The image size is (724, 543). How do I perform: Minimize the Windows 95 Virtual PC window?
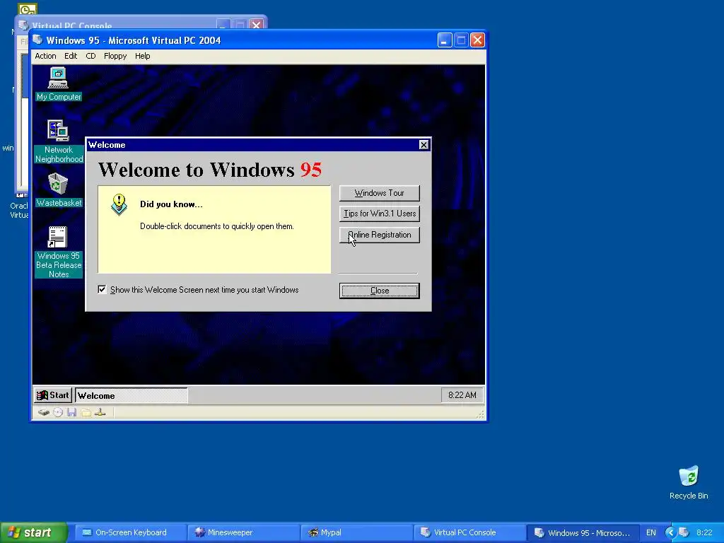tap(444, 40)
